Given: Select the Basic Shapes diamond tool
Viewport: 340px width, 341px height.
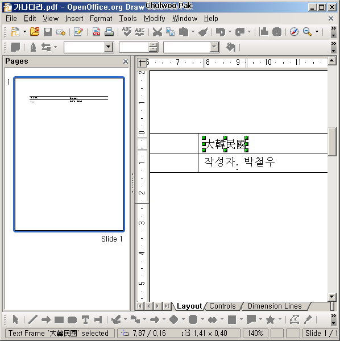Looking at the screenshot, I should [174, 319].
